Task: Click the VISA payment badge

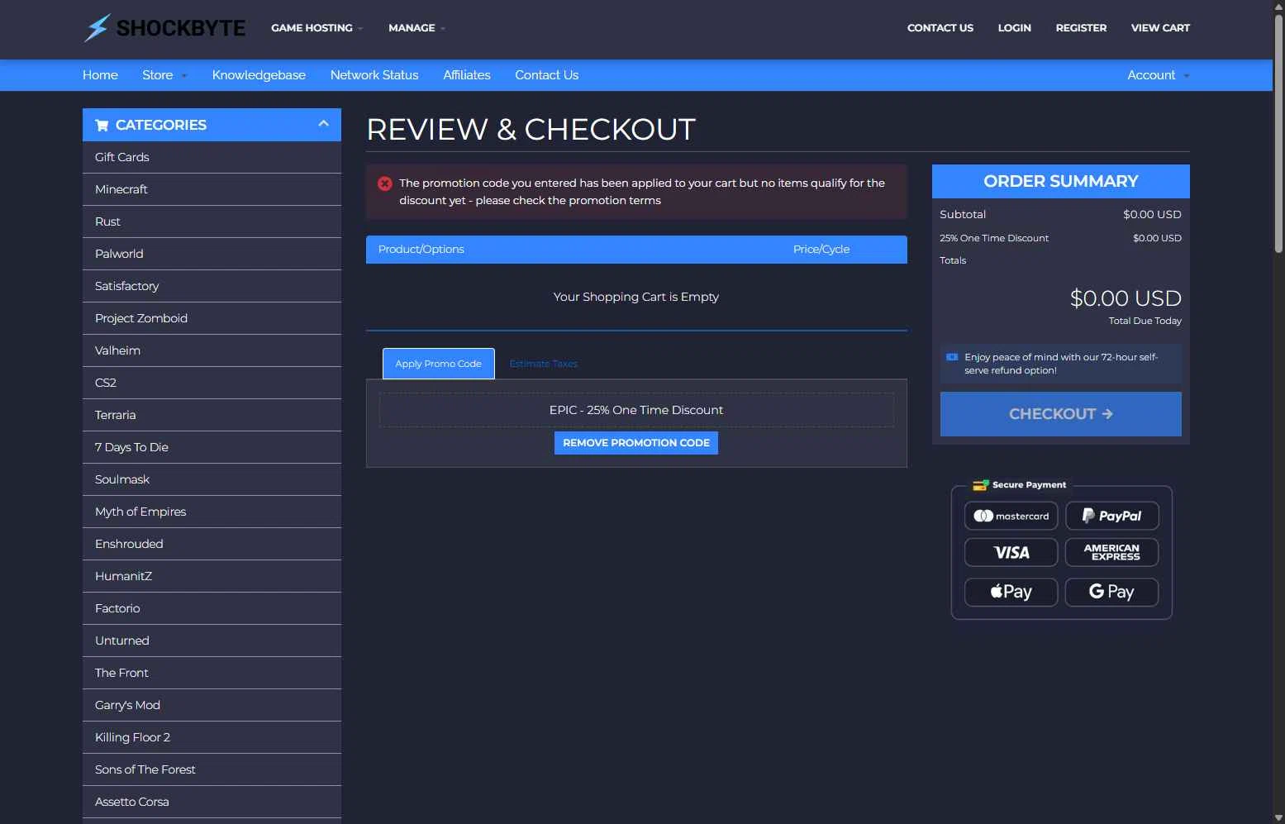Action: point(1011,553)
